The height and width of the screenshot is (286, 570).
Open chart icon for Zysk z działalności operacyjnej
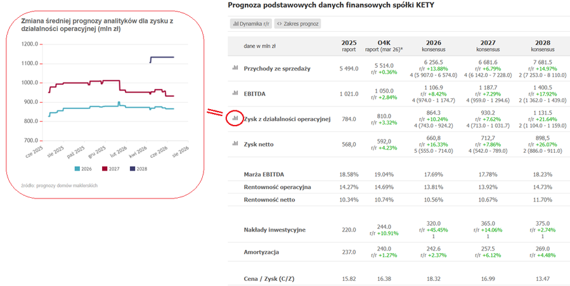[x=235, y=118]
